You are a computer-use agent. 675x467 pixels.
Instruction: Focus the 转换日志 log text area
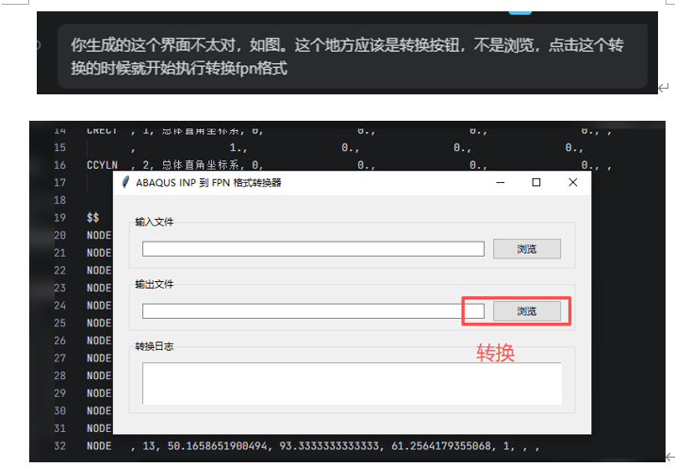(x=352, y=383)
